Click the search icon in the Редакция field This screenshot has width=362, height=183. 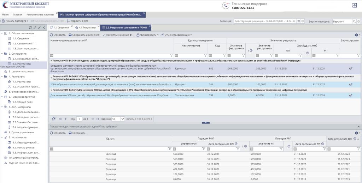tap(294, 21)
